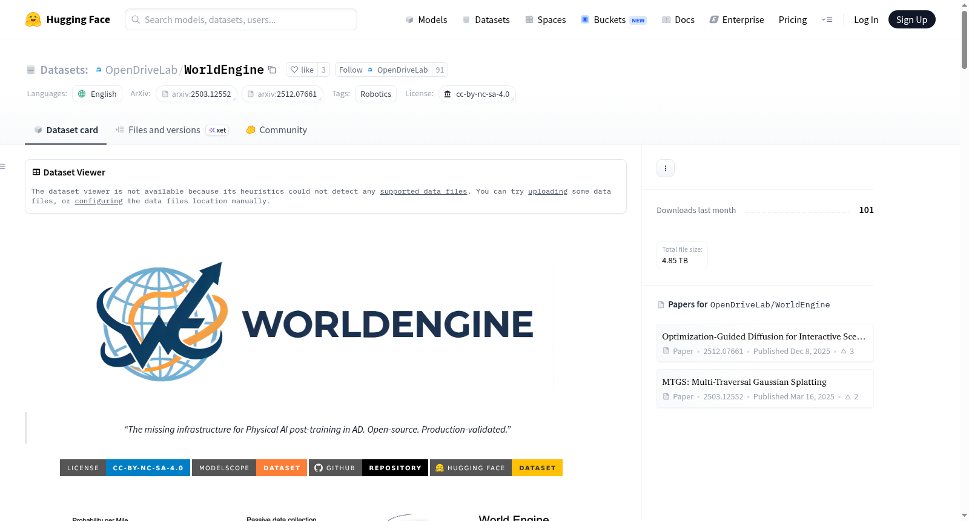Click the ModelScope Dataset badge
The image size is (969, 521).
point(250,468)
